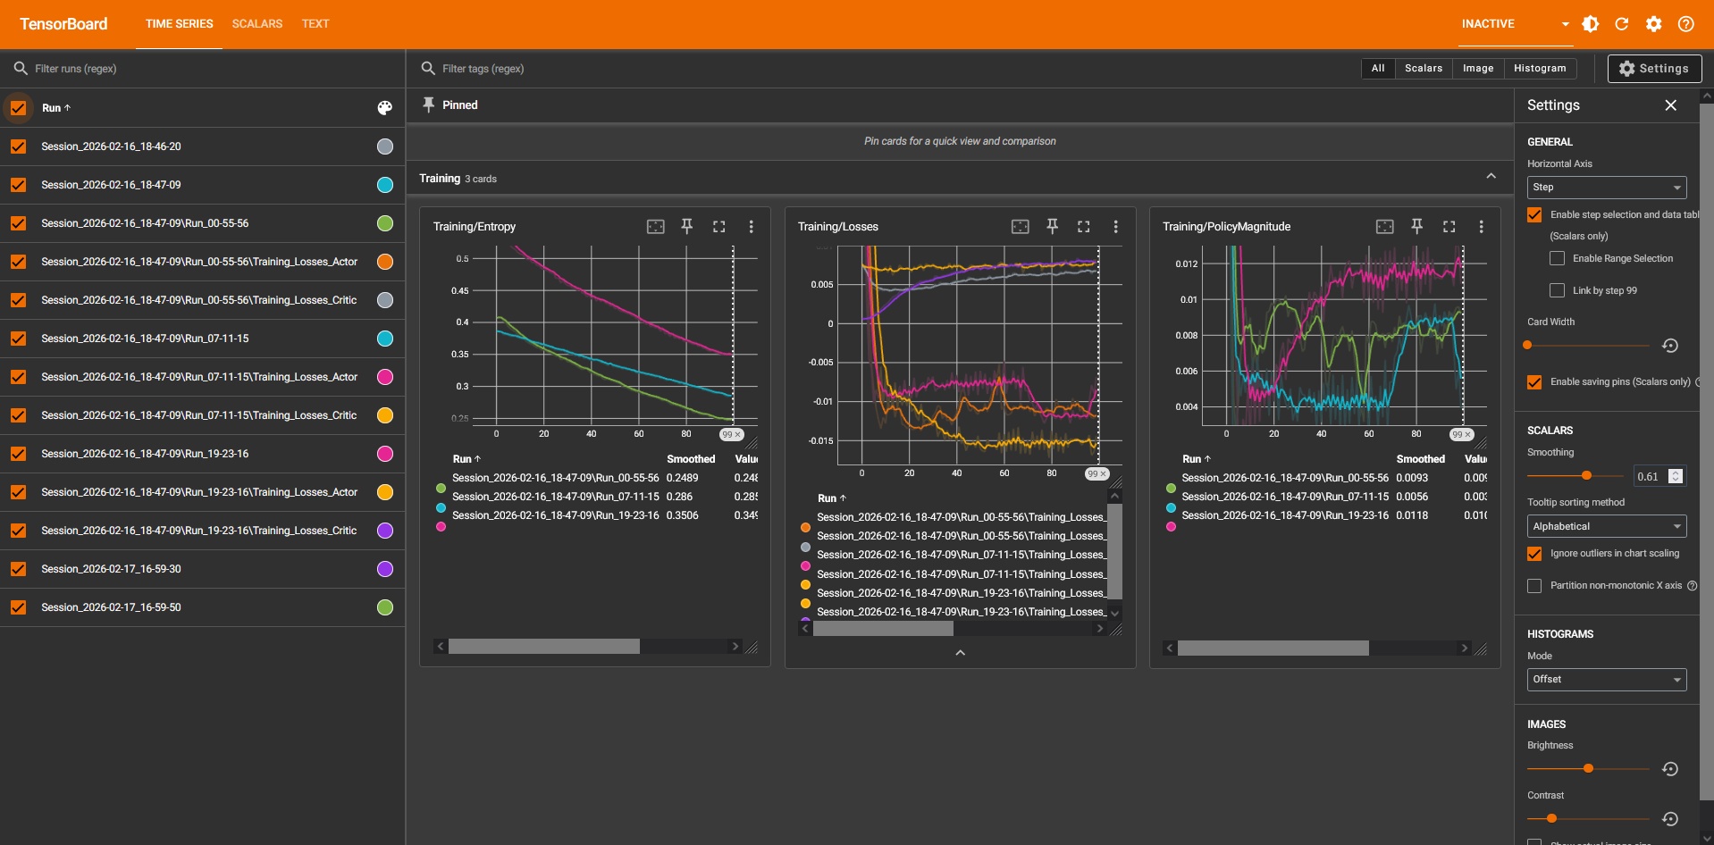The image size is (1714, 845).
Task: Toggle fullscreen on Training/Losses card
Action: click(x=1083, y=227)
